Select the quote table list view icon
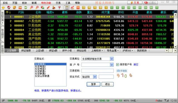Image resolution: width=178 pixels, height=103 pixels. (x=67, y=7)
